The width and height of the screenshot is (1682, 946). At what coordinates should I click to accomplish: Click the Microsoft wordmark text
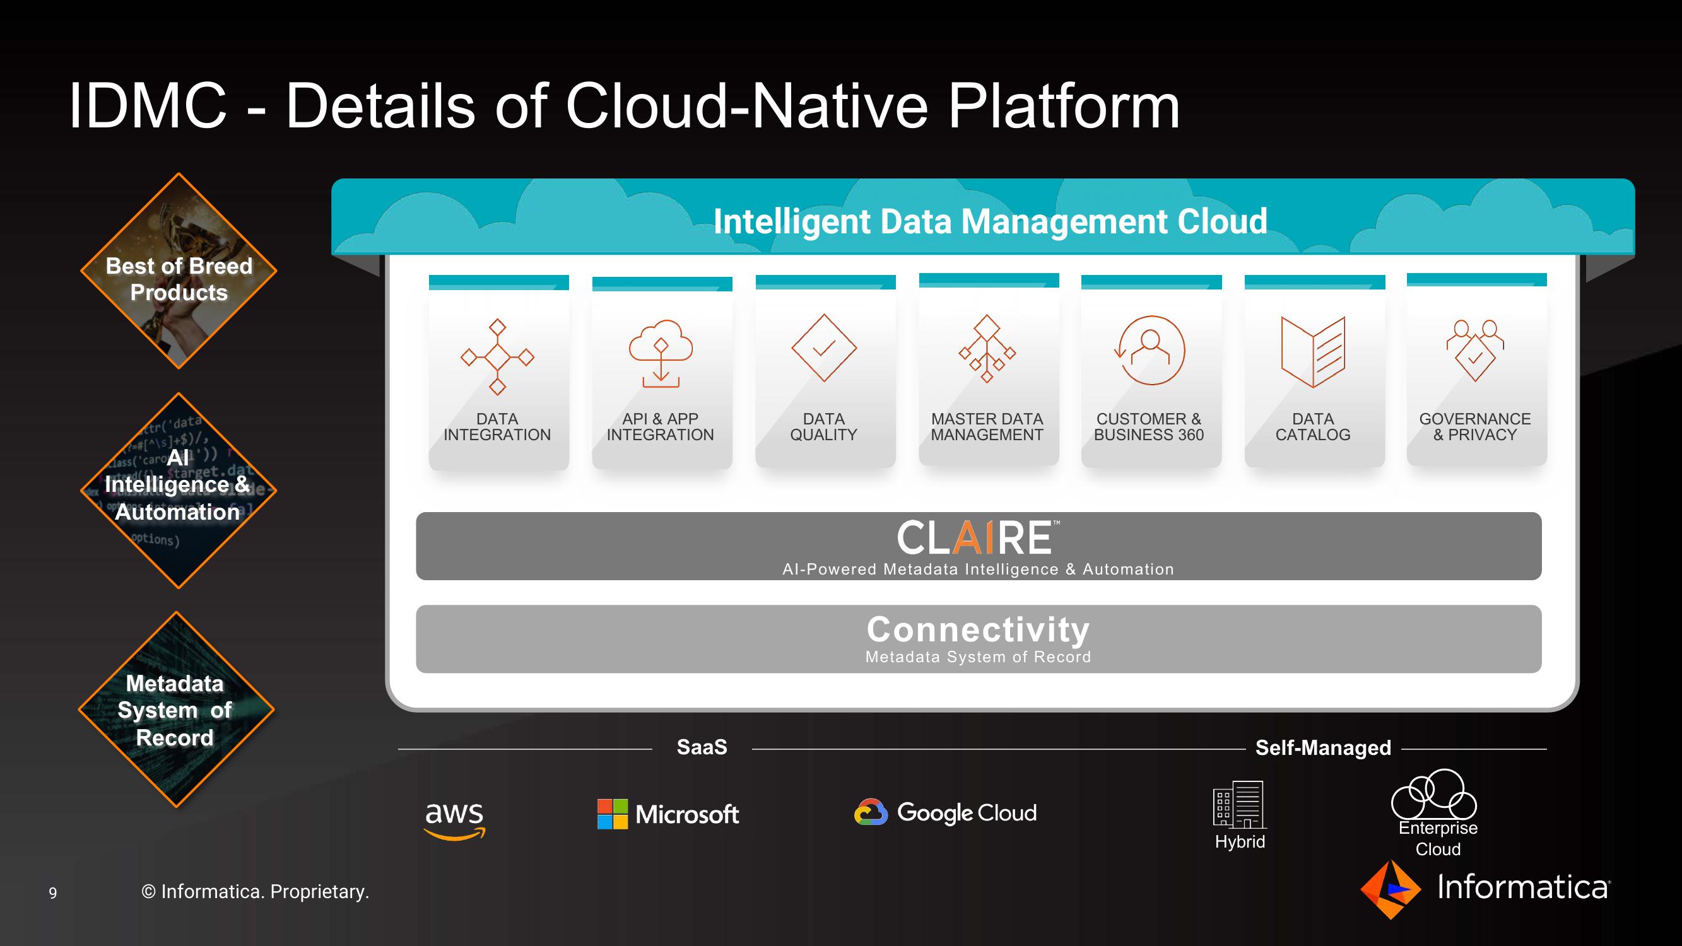point(687,814)
